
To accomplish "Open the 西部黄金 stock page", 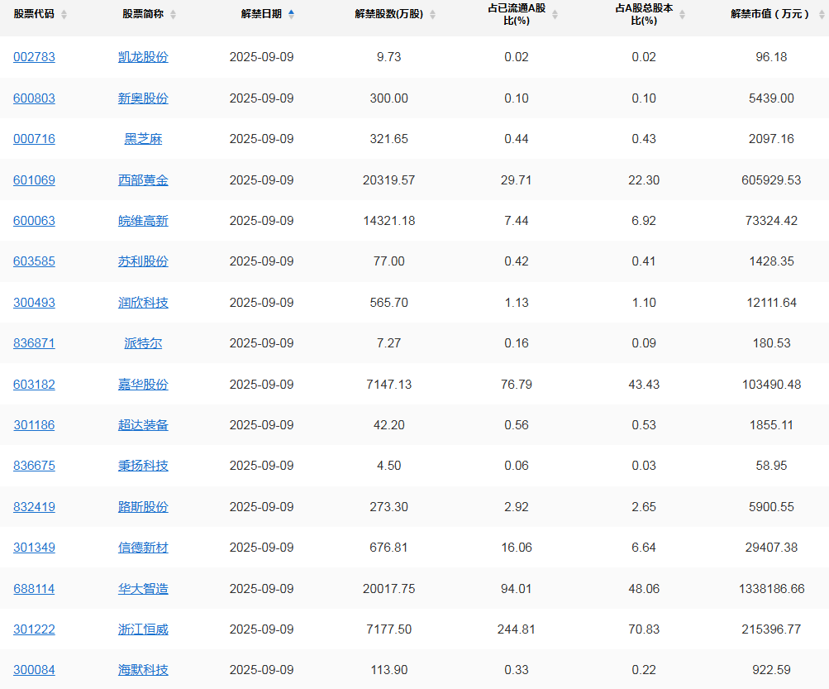I will 143,179.
